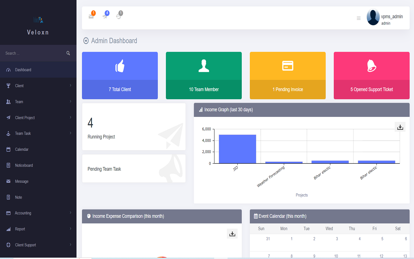The width and height of the screenshot is (414, 259).
Task: Click the 7 Total Client card
Action: (120, 75)
